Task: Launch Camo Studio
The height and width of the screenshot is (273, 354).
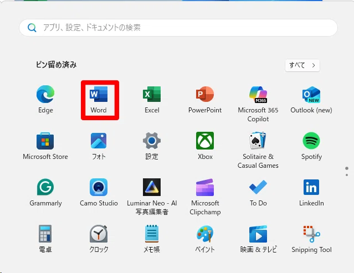Action: pyautogui.click(x=99, y=193)
